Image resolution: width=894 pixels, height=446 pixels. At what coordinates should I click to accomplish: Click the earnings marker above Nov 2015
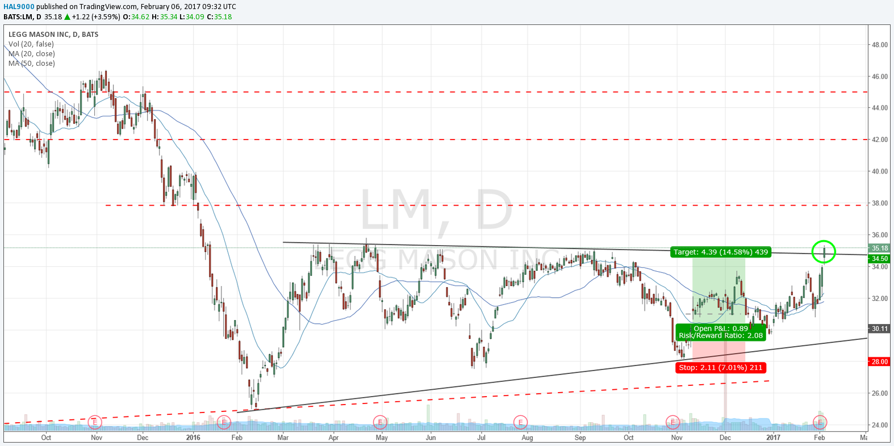pyautogui.click(x=95, y=422)
